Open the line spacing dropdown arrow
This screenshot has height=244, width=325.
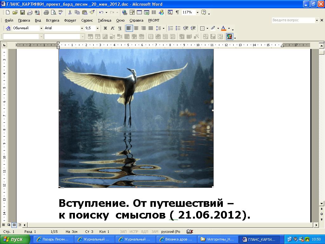tap(163, 28)
